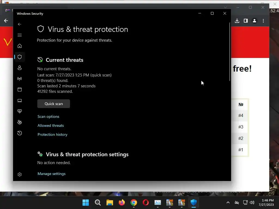Image resolution: width=279 pixels, height=209 pixels.
Task: Open Family options icon in sidebar
Action: (x=20, y=122)
